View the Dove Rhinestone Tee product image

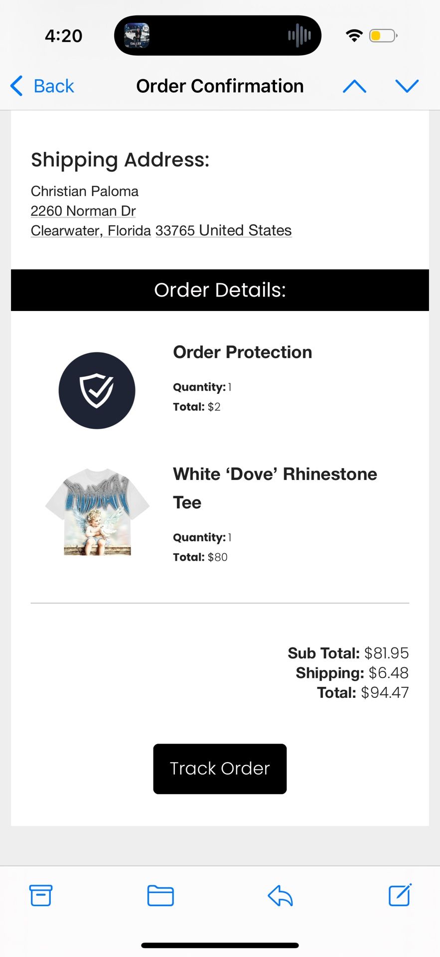click(97, 512)
